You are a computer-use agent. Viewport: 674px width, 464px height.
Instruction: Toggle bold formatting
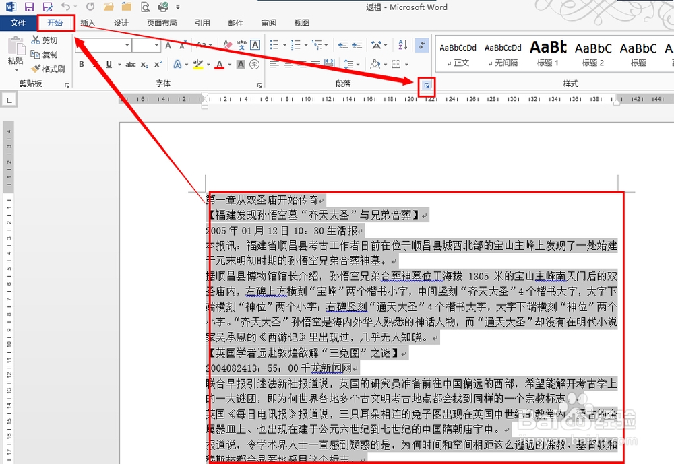80,64
